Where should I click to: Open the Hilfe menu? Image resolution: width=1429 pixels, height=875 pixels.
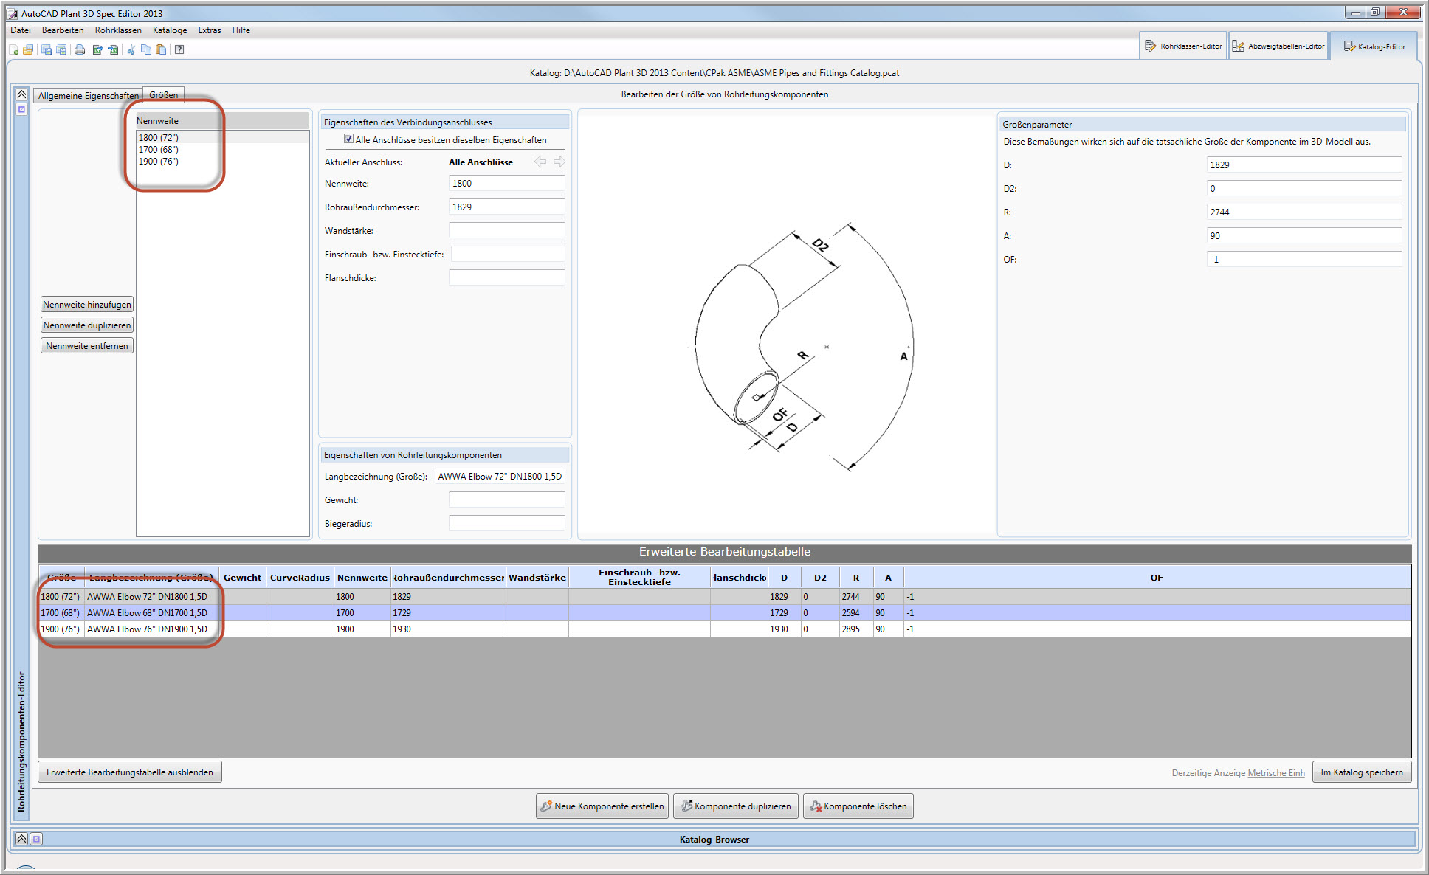pos(241,30)
